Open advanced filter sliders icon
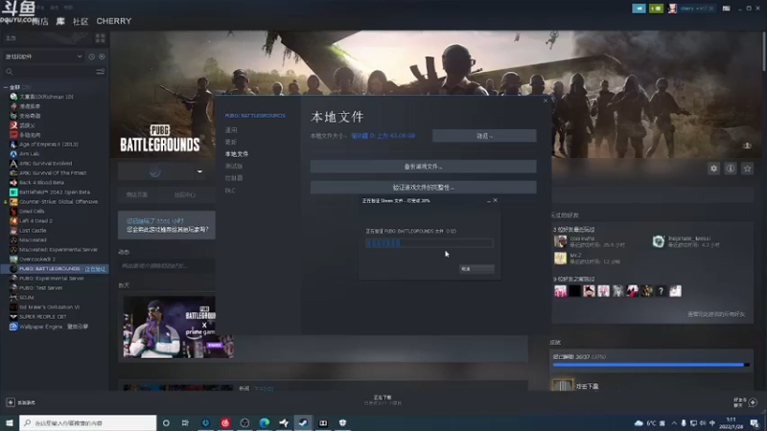Screen dimensions: 767x431 point(101,72)
